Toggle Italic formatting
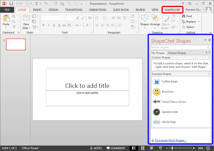The height and width of the screenshot is (151, 214). (49, 25)
